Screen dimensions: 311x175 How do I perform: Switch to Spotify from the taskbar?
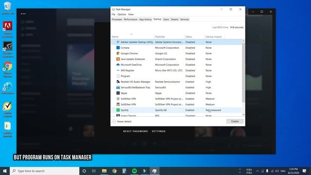[134, 171]
